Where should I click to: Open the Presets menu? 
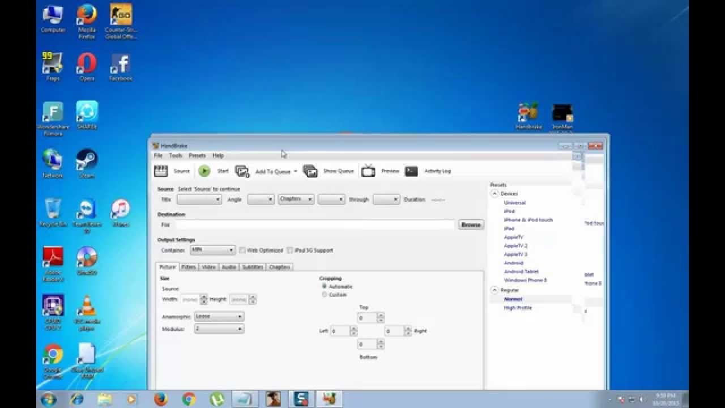[197, 155]
